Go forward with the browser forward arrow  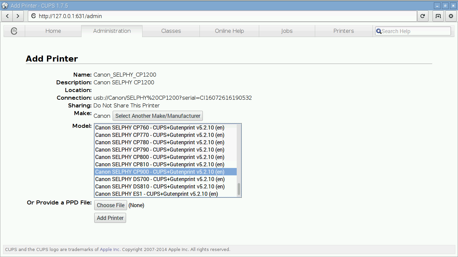[18, 16]
